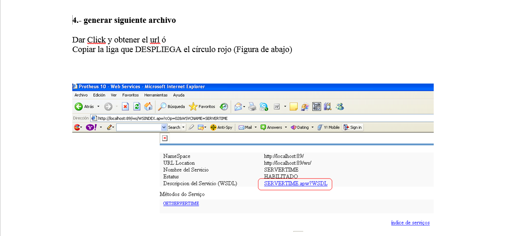This screenshot has height=236, width=506.
Task: Click the framed grid toolbar icon
Action: 317,106
